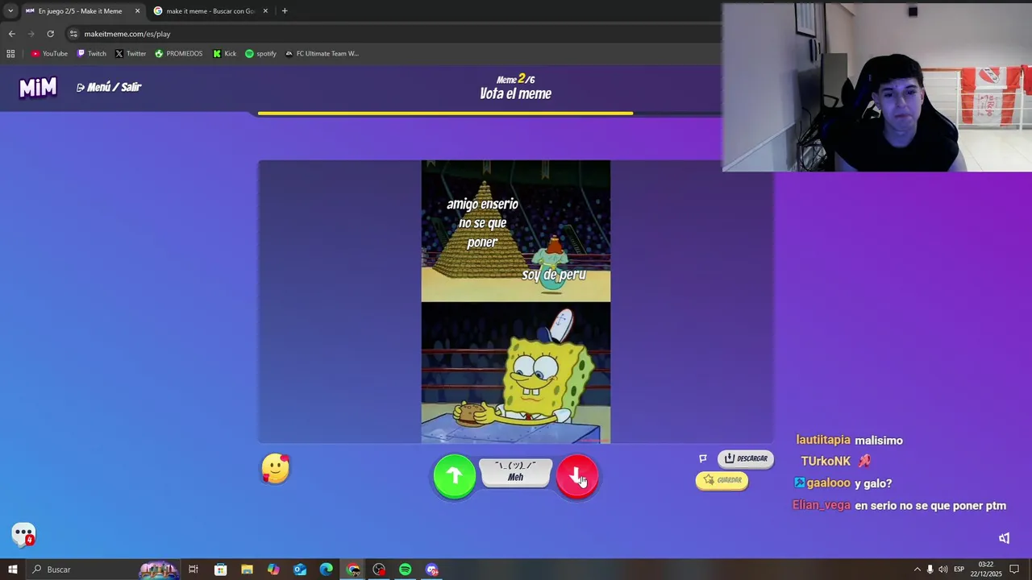Viewport: 1032px width, 580px height.
Task: Report meme with flag icon
Action: (703, 458)
